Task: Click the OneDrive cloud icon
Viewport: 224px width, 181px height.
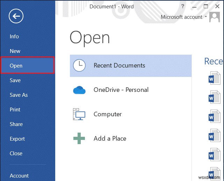Action: (x=79, y=90)
